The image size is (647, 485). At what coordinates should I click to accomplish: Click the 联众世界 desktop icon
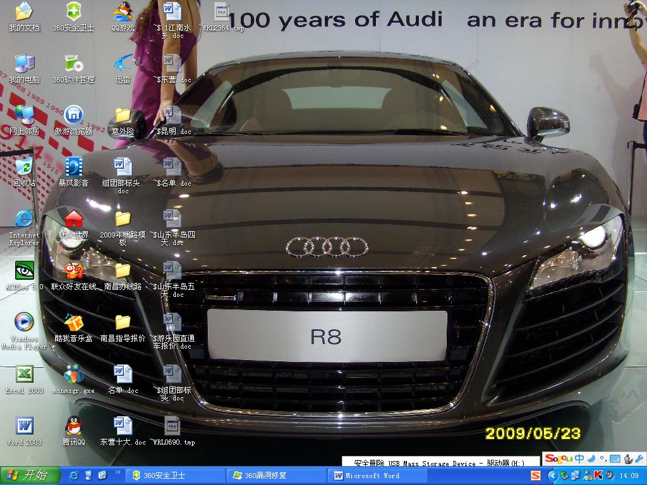pyautogui.click(x=73, y=224)
